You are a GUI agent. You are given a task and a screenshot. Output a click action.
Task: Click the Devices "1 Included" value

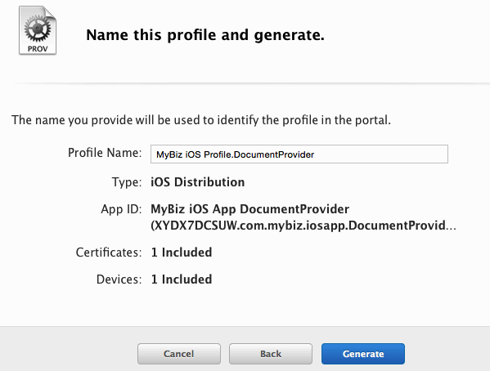[x=182, y=279]
